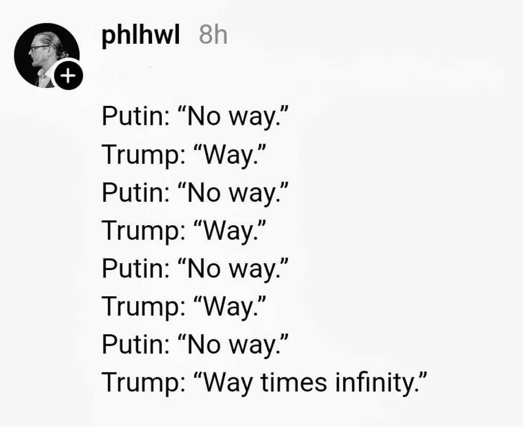Open the phlhwl username link
Image resolution: width=523 pixels, height=427 pixels.
point(140,35)
